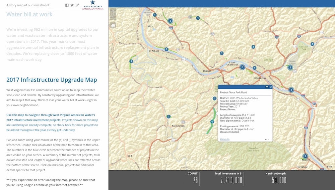
Task: Click the 'Total Est Cost: $1,300,000' line
Action: tap(234, 101)
